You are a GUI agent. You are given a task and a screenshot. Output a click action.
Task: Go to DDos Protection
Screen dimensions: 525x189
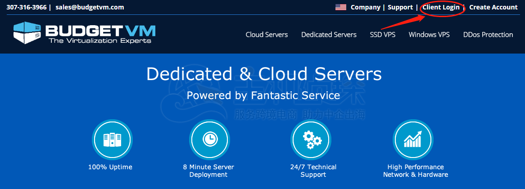pyautogui.click(x=488, y=35)
